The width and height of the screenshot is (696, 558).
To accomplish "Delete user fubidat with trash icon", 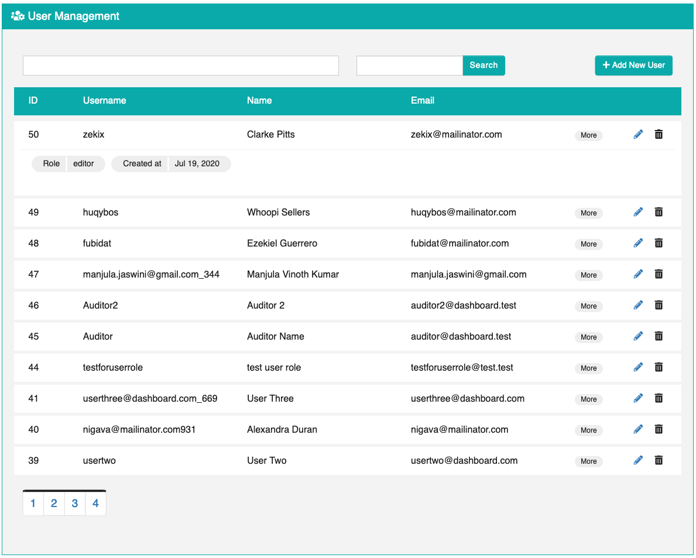I will coord(659,243).
